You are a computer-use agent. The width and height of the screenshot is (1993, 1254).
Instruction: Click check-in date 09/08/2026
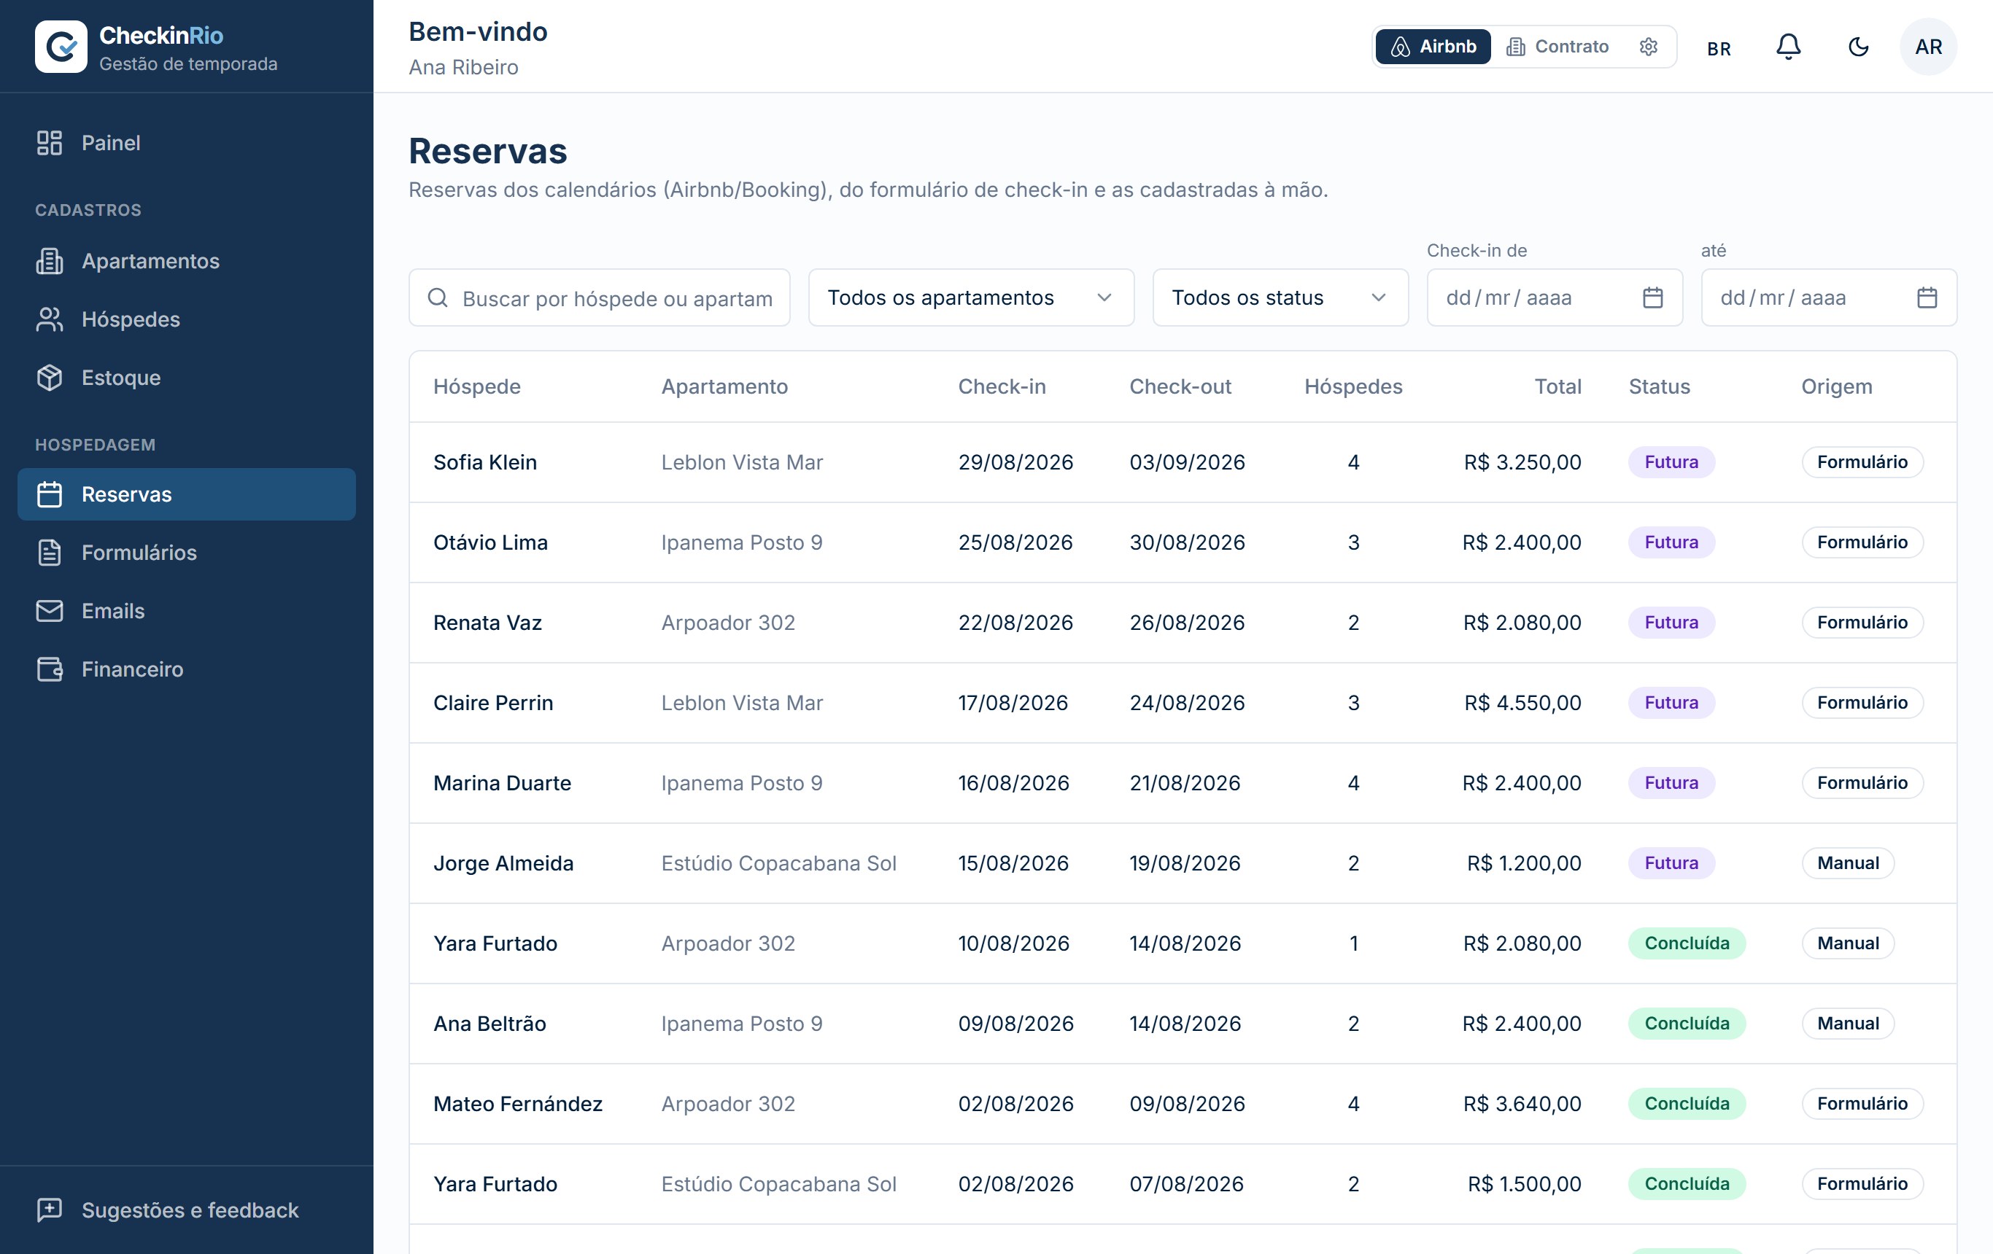[1015, 1024]
